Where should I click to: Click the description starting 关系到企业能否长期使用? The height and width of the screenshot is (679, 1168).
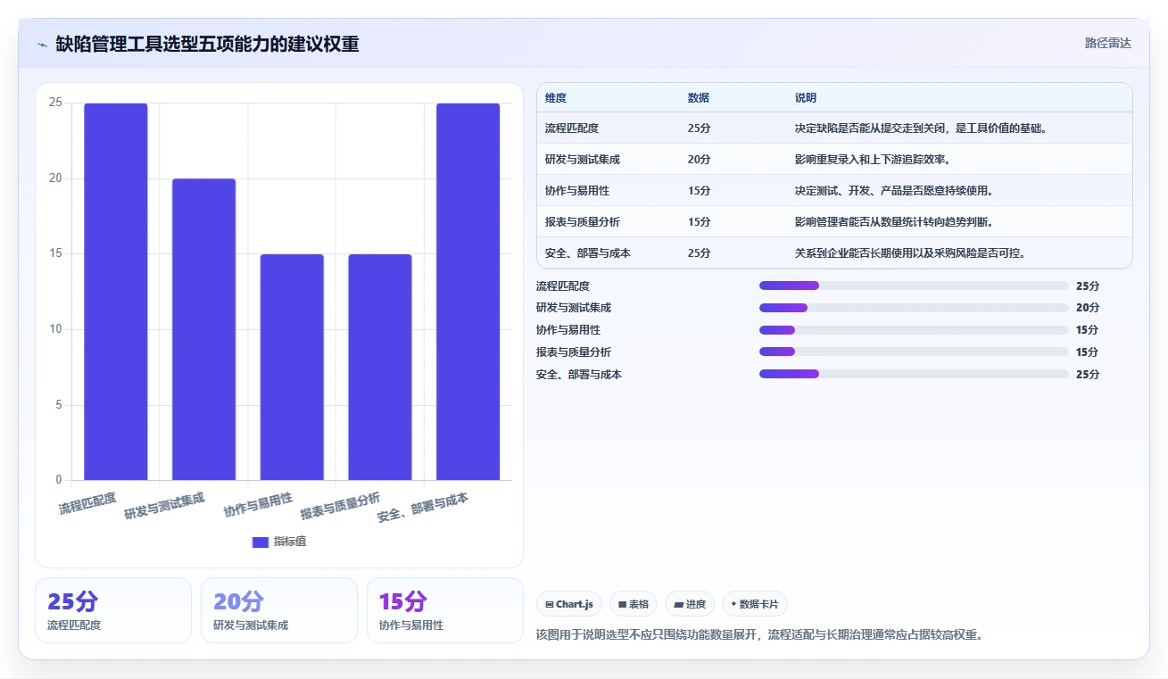click(x=910, y=253)
